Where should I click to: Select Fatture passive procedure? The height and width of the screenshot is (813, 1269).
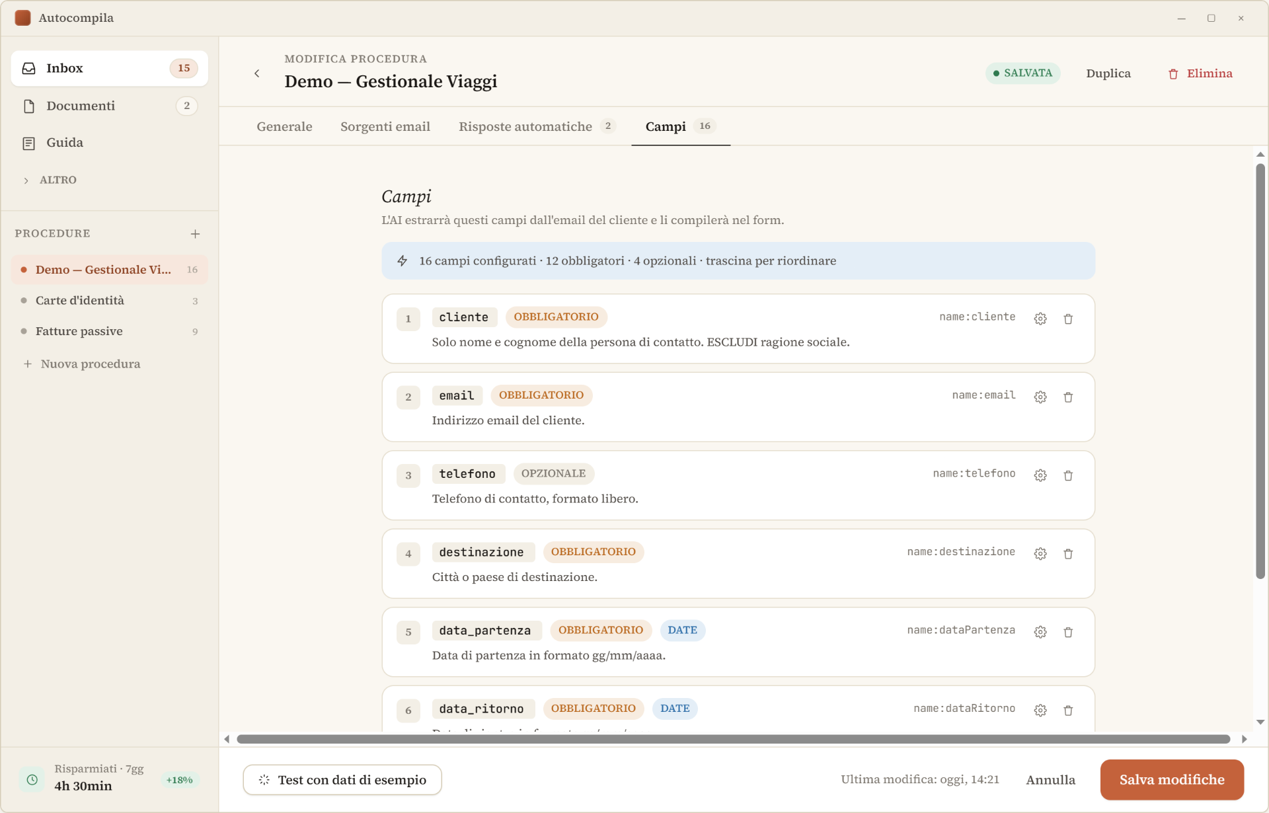click(110, 331)
